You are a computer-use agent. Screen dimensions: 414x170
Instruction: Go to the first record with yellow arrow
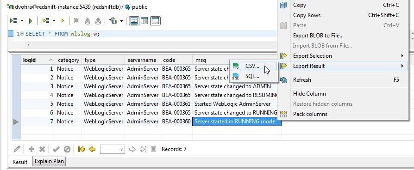(x=82, y=149)
